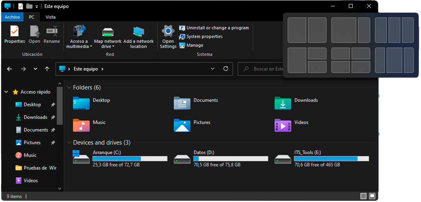Switch to details view in status bar
Screen dimensions: 421x202
(x=363, y=196)
